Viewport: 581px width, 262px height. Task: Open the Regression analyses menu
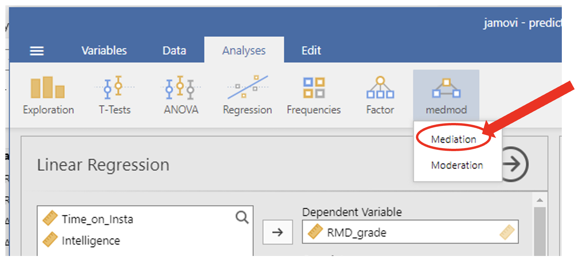(x=247, y=95)
